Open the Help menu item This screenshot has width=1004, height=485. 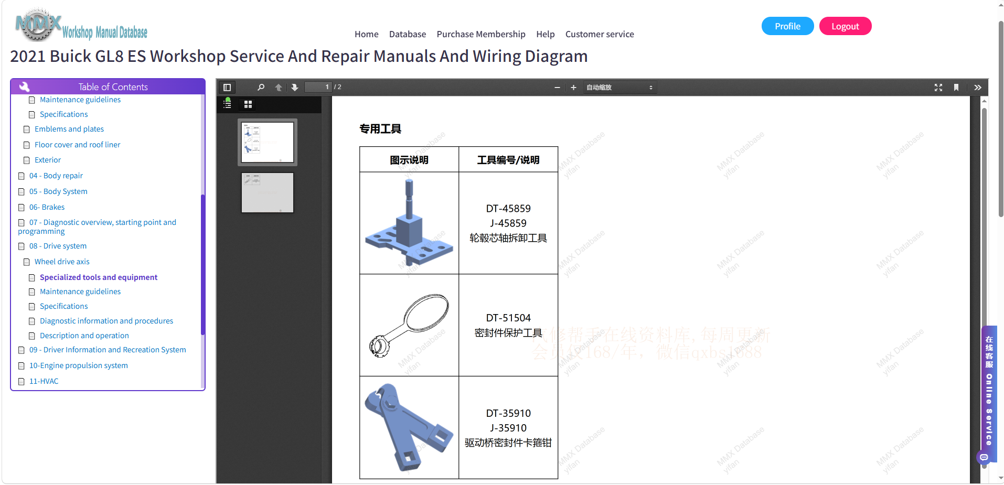click(546, 34)
